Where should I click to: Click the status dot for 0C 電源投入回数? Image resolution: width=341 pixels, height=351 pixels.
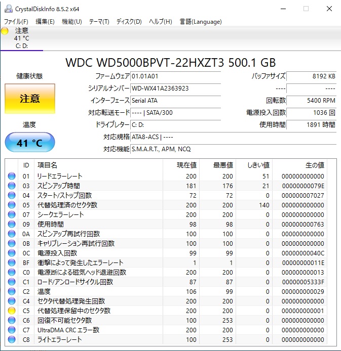(12, 253)
